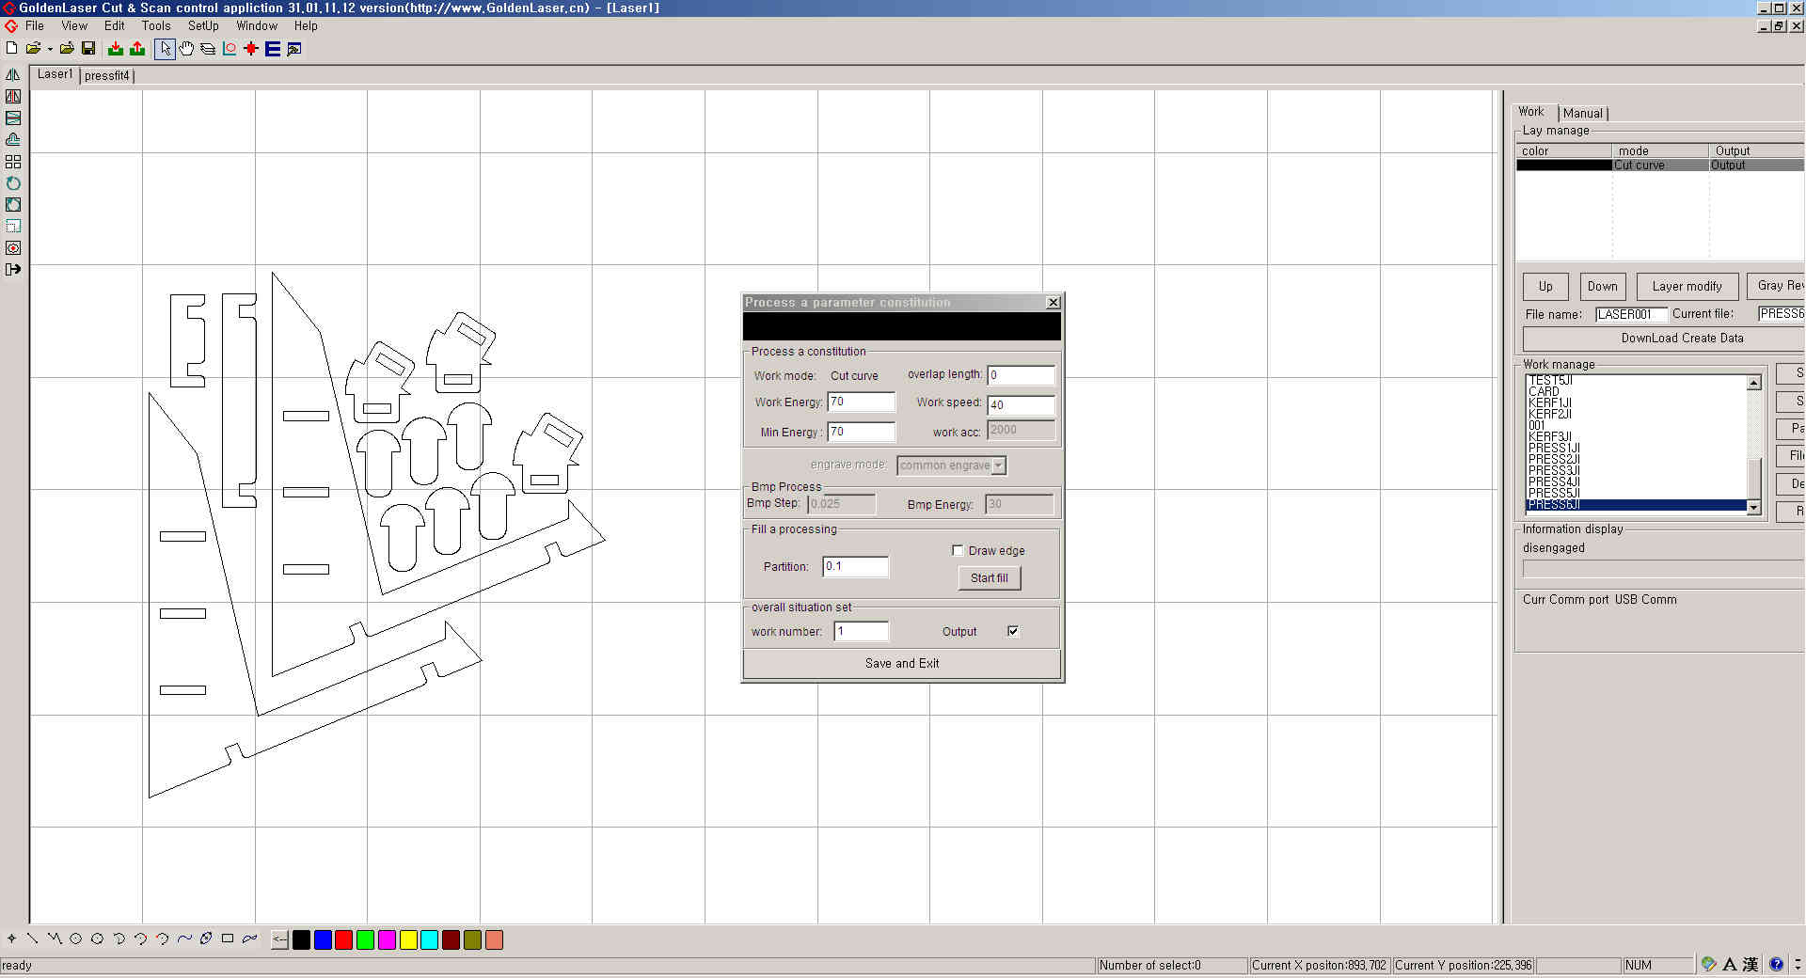Select the straight line drawing tool
Screen dimensions: 1806x978
tap(33, 939)
